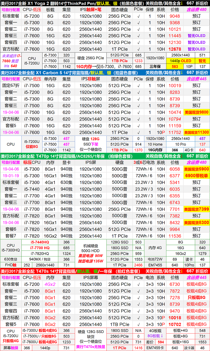
Task: Select the 固定67折 row label
Action: click(x=11, y=86)
